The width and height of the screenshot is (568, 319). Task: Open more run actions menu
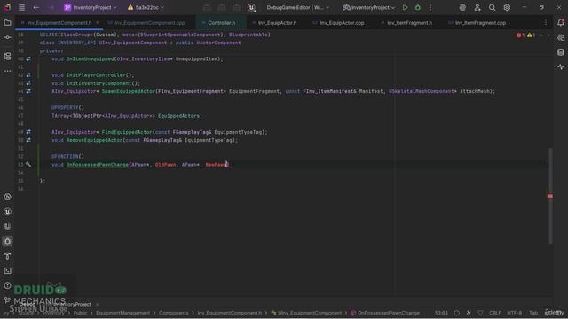[430, 7]
